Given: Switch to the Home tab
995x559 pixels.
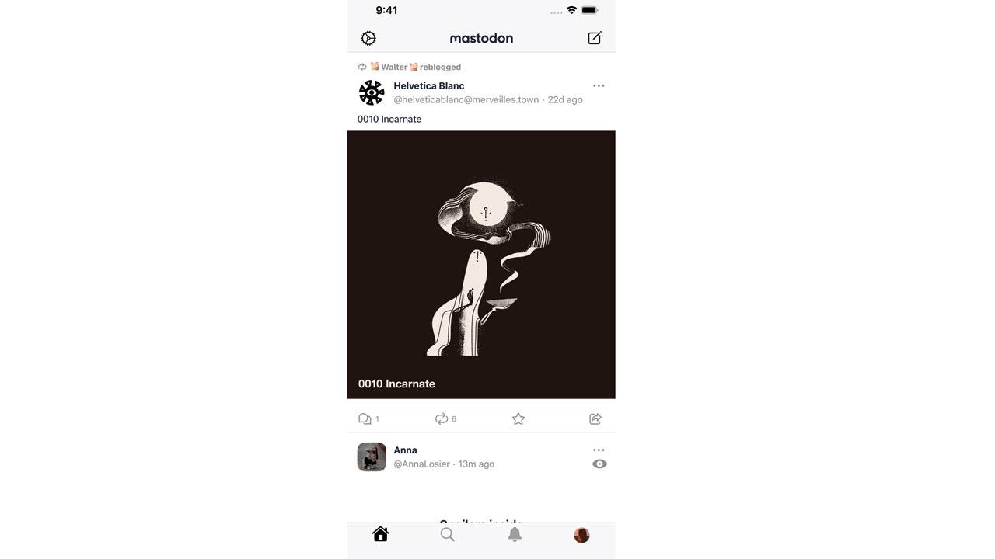Looking at the screenshot, I should 380,534.
